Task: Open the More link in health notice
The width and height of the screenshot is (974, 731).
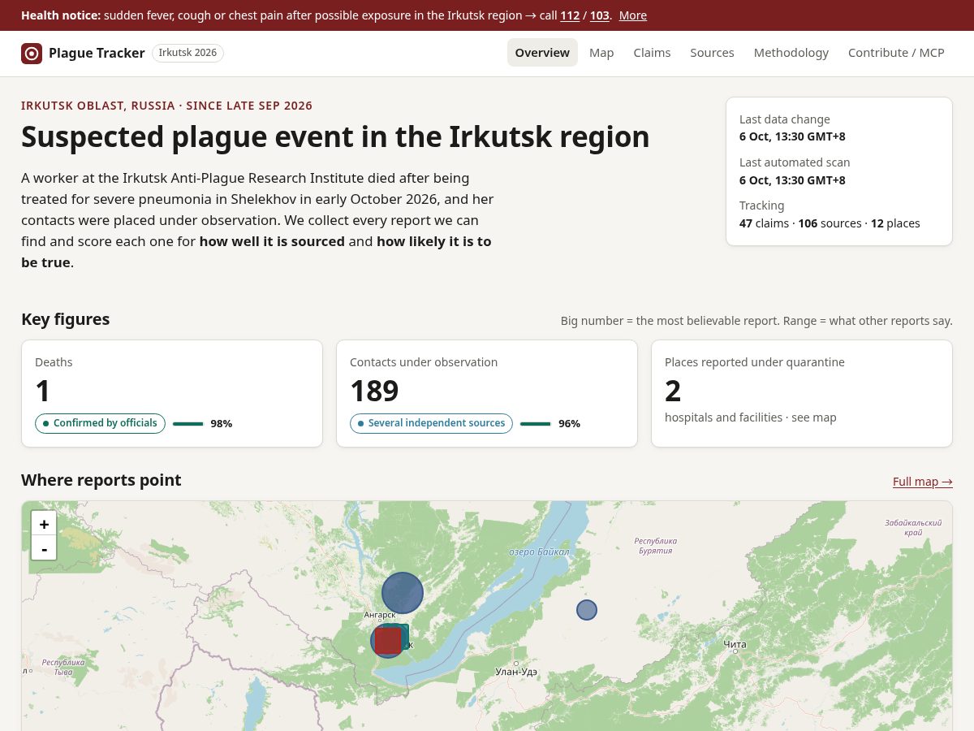Action: coord(633,15)
